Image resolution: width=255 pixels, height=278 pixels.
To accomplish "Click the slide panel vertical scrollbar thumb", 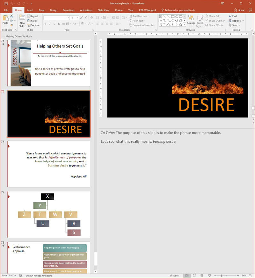I will point(96,259).
